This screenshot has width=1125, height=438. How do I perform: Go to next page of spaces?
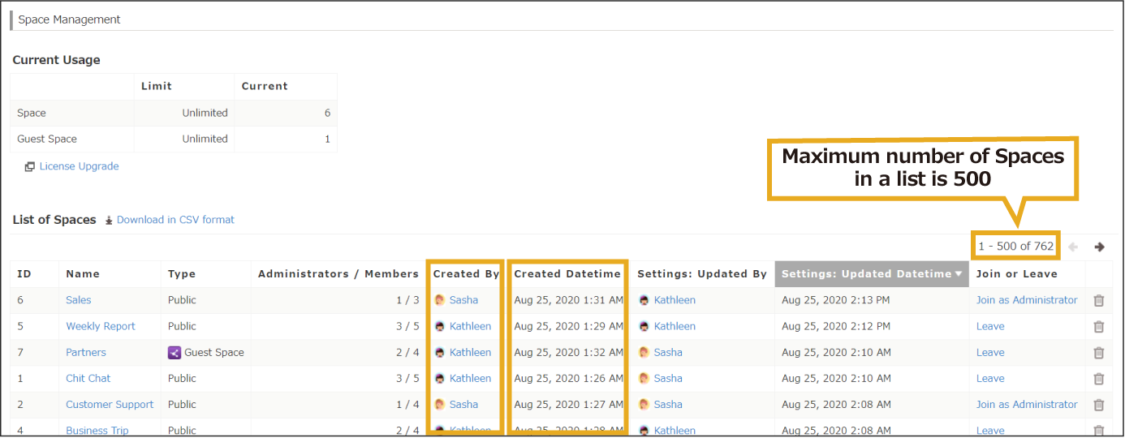[1099, 247]
